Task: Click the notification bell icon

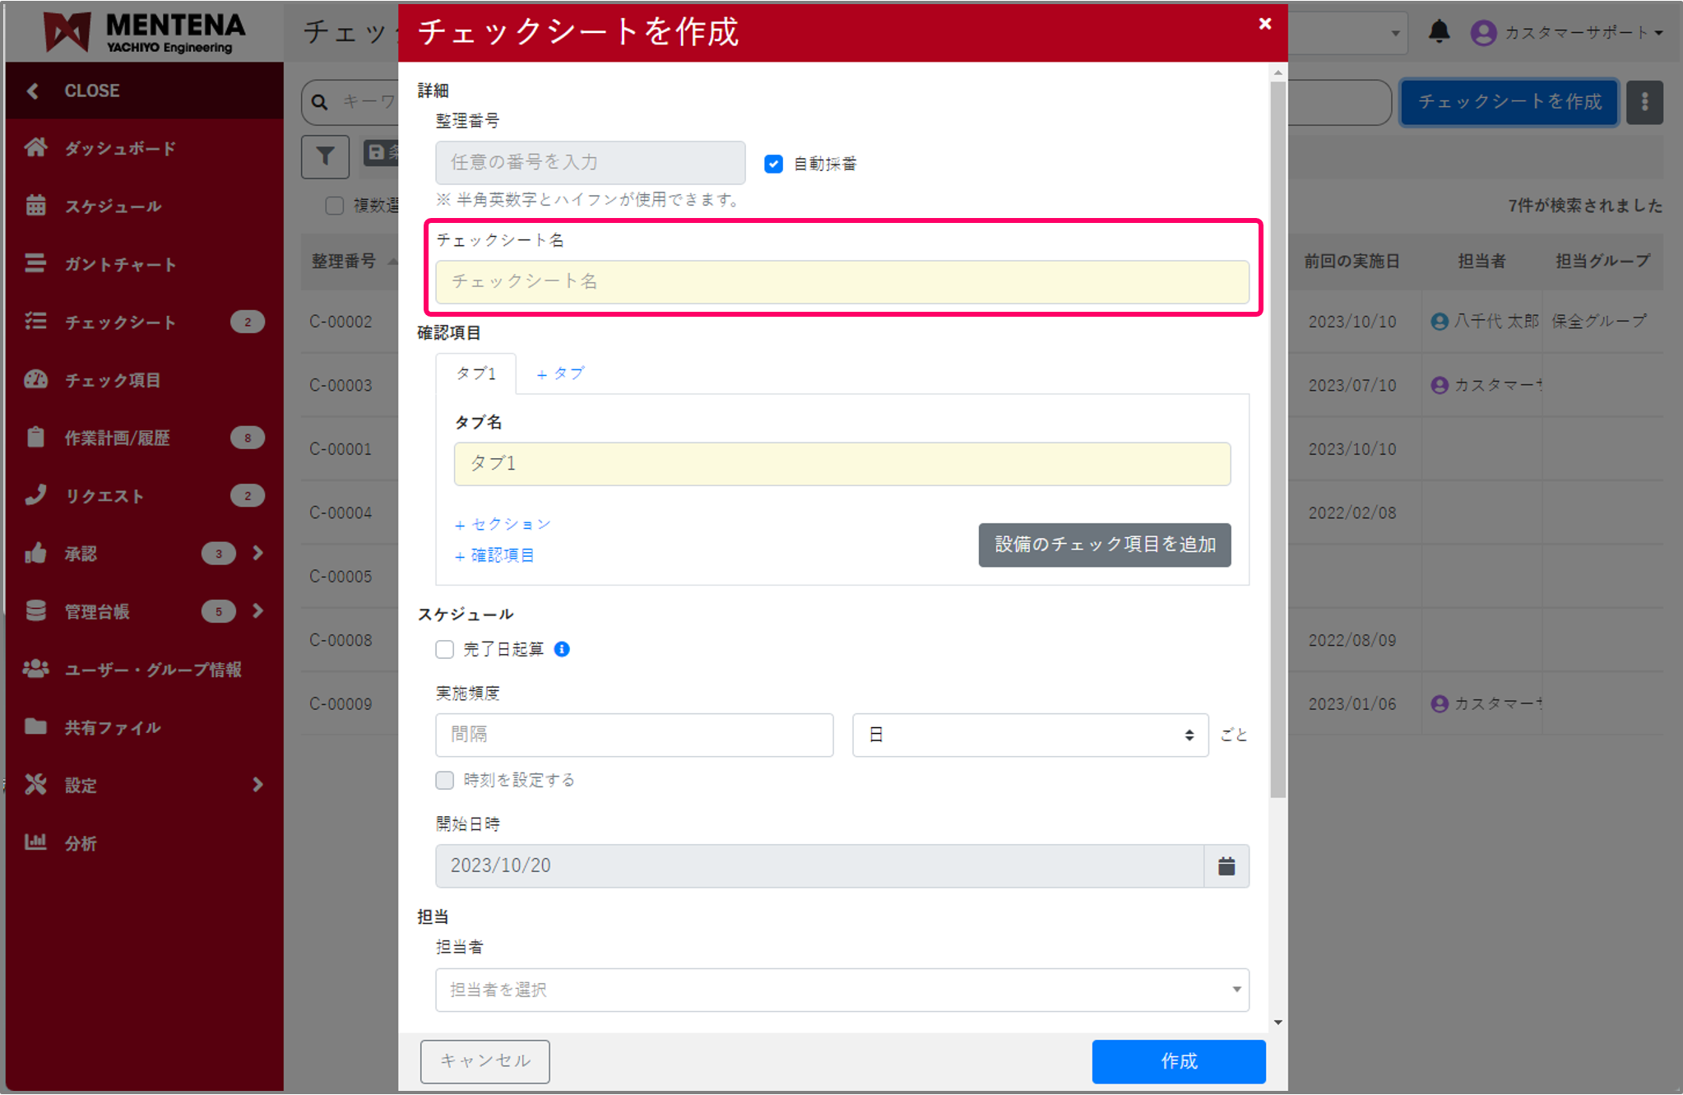Action: [x=1439, y=32]
